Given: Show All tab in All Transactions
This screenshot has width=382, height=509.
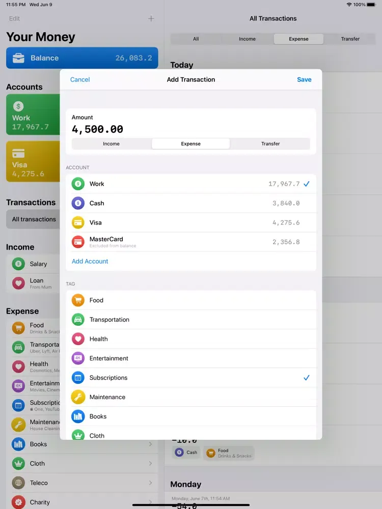Looking at the screenshot, I should [x=196, y=39].
